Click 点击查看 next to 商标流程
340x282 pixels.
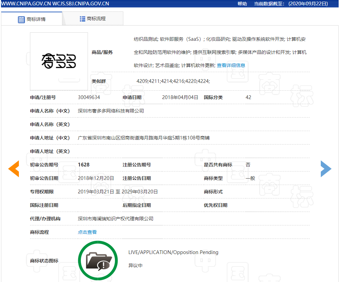point(87,232)
